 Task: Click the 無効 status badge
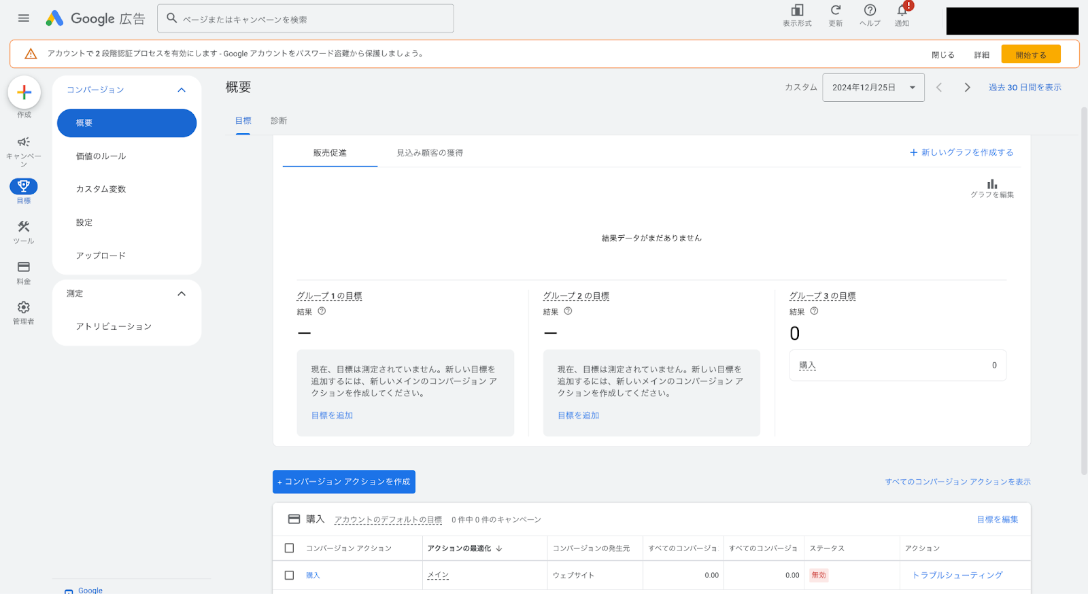pos(819,575)
